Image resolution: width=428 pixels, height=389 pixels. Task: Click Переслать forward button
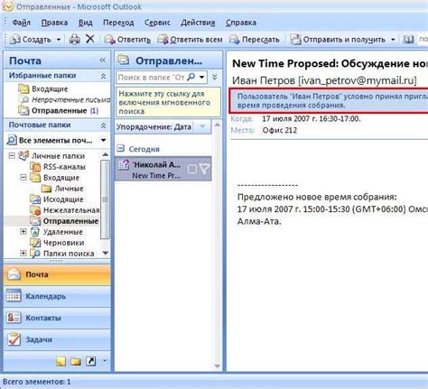tap(255, 40)
